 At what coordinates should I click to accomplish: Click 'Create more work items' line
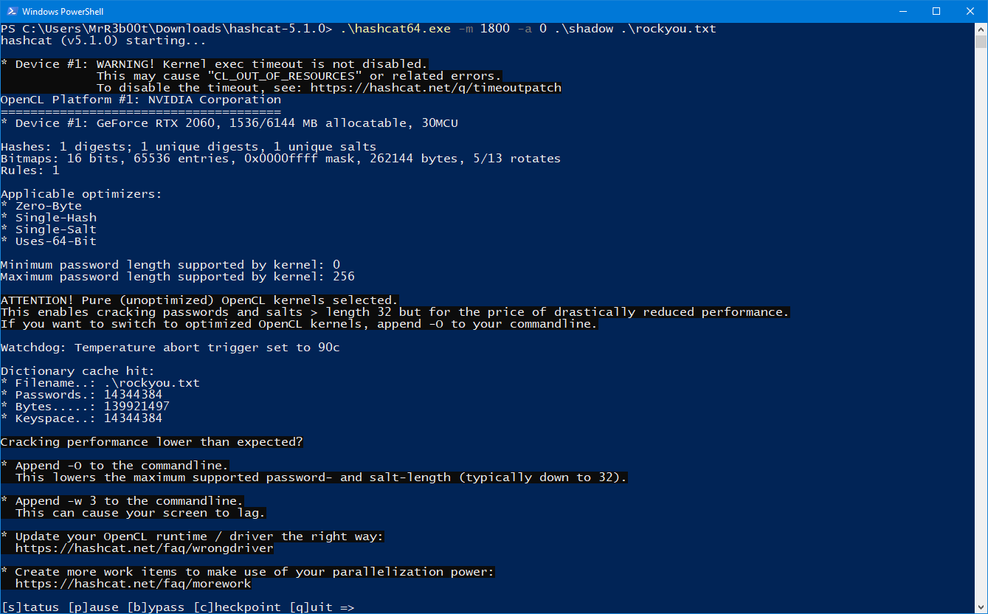tap(248, 572)
